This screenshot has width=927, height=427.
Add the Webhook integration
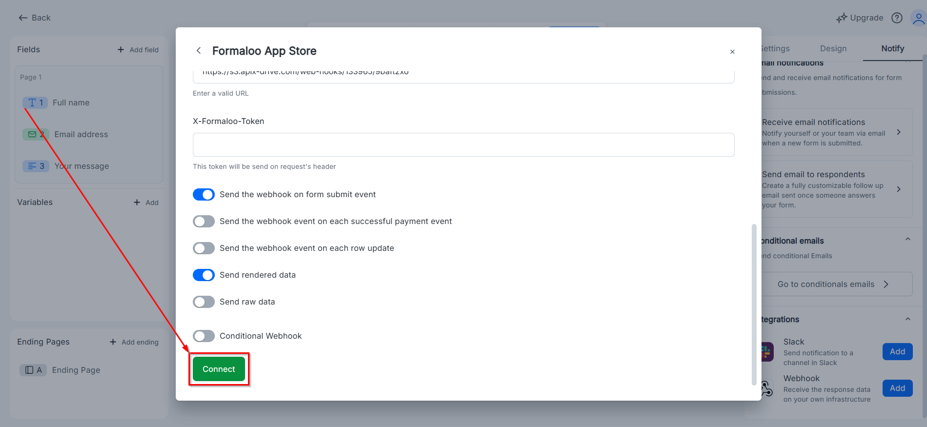click(897, 388)
